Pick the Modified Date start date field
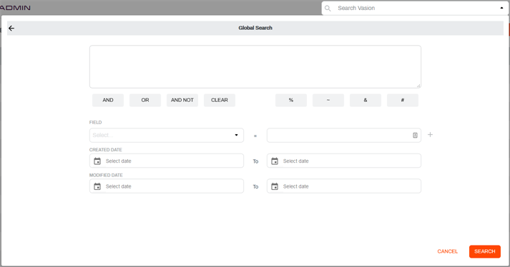510x267 pixels. click(167, 186)
